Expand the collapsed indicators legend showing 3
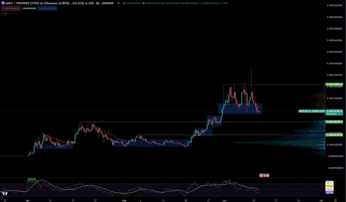 pyautogui.click(x=4, y=14)
